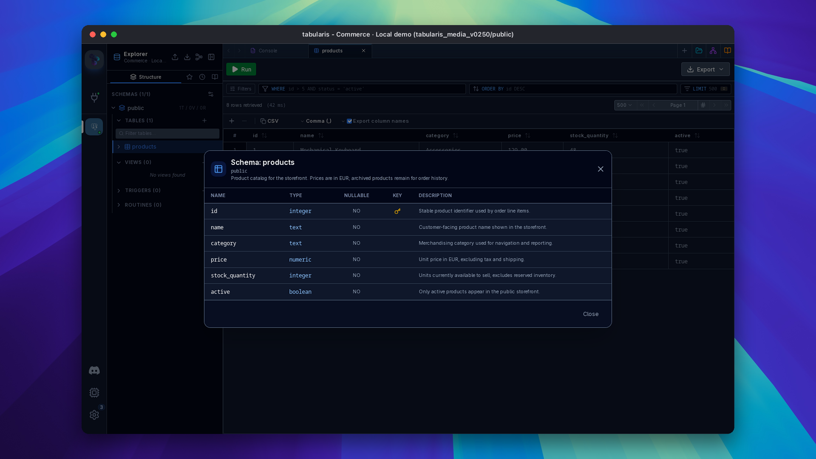Click the '8 rows retrieved' status text
The image size is (816, 459).
coord(244,105)
